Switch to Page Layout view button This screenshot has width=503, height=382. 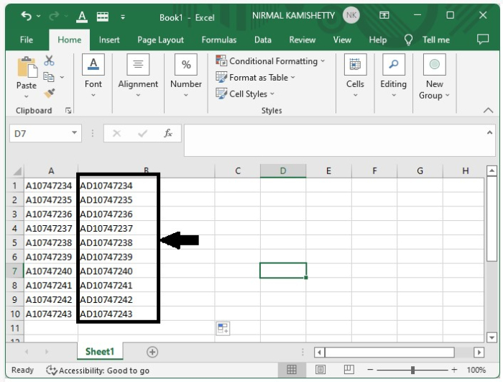click(x=320, y=370)
